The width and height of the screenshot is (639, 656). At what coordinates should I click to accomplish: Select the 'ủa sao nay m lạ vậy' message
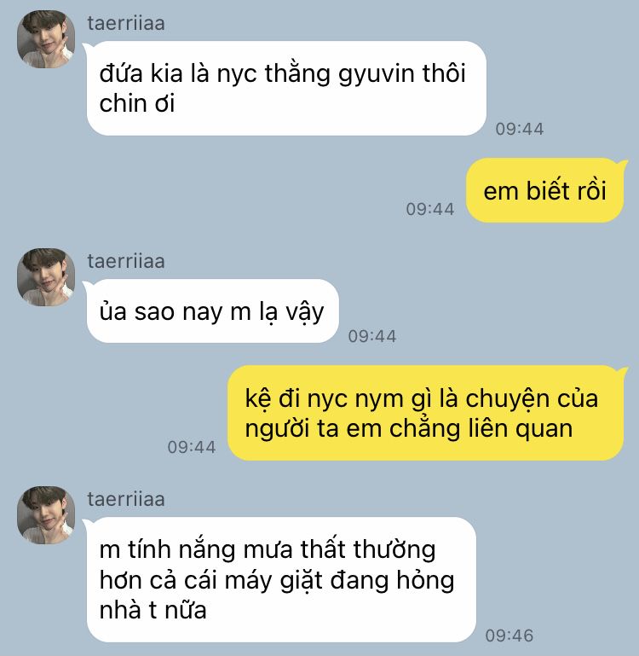point(213,311)
